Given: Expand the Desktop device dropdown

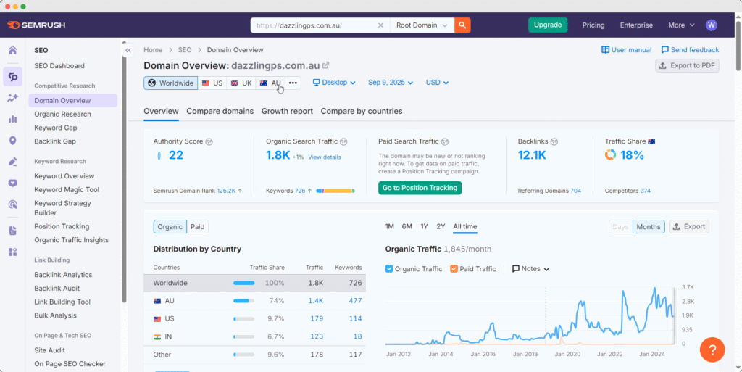Looking at the screenshot, I should tap(334, 83).
